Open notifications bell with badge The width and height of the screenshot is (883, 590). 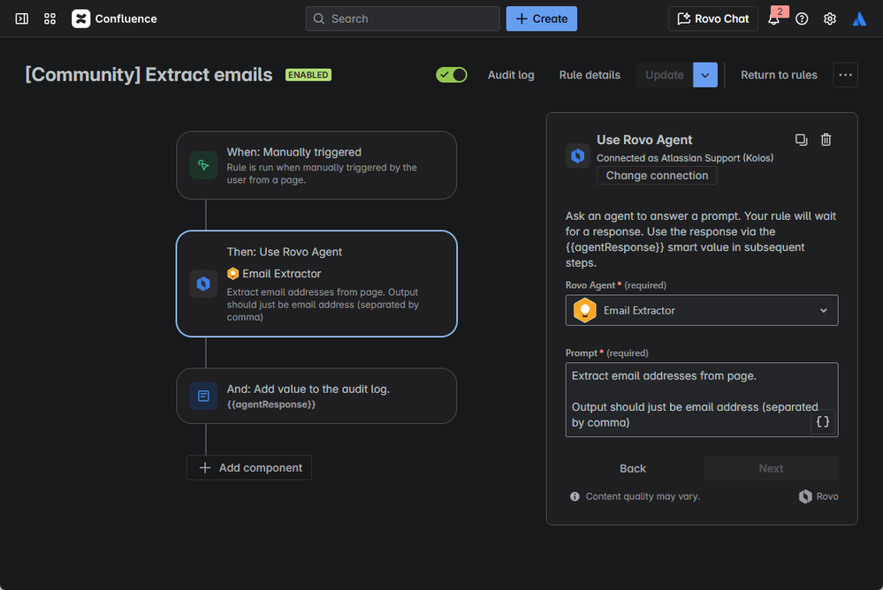click(x=774, y=19)
